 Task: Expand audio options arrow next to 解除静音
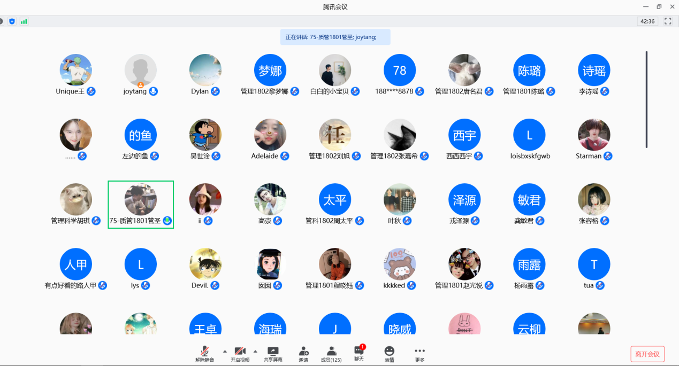coord(225,351)
